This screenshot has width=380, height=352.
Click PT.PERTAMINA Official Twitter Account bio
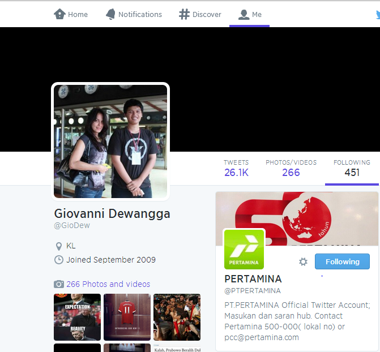(297, 321)
